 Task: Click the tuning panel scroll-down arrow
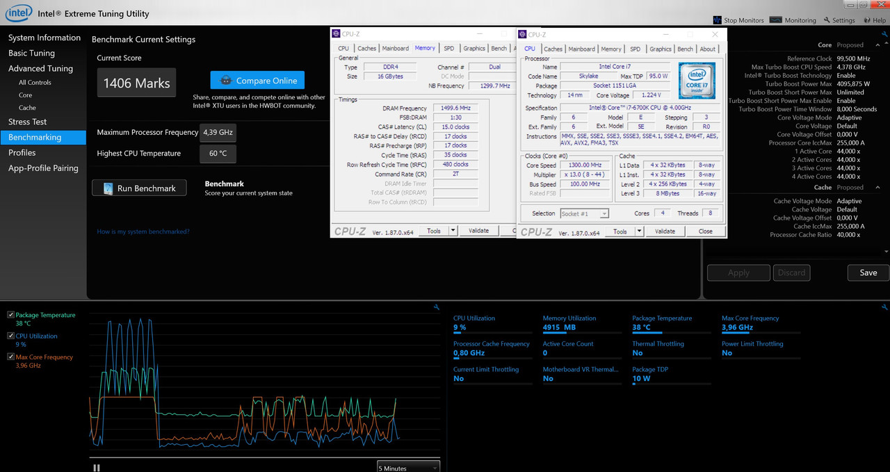point(886,251)
